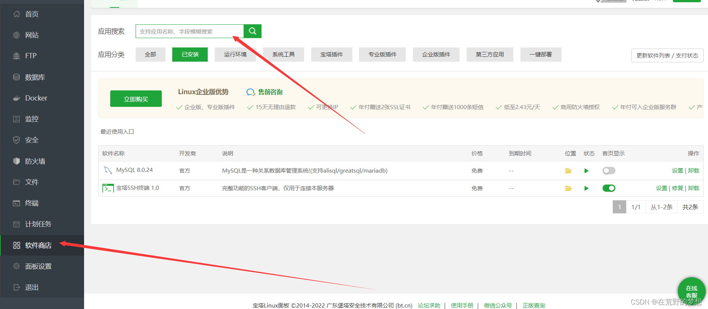Screen dimensions: 708x309
Task: Click the green search magnifier button
Action: pos(253,31)
